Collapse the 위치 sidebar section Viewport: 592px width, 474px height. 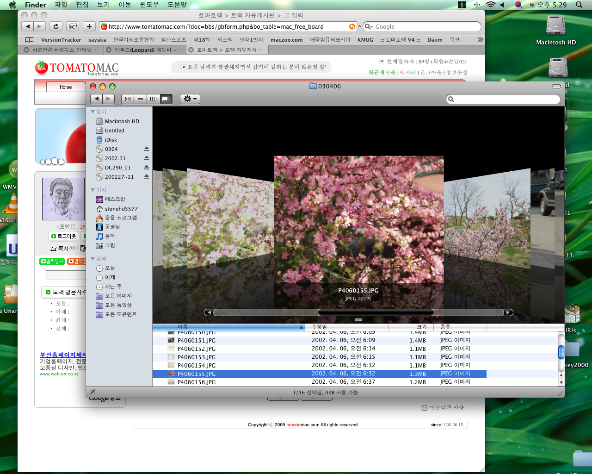[x=93, y=190]
